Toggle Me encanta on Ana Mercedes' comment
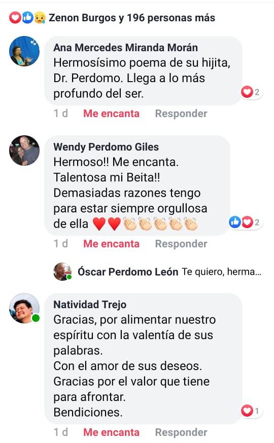 [x=111, y=114]
